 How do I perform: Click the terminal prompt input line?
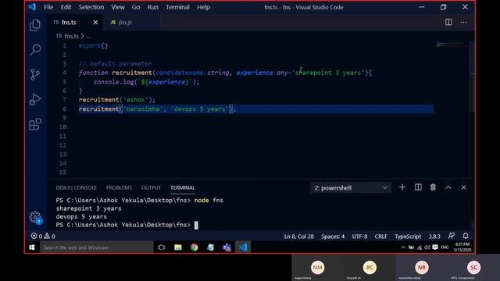(x=127, y=225)
